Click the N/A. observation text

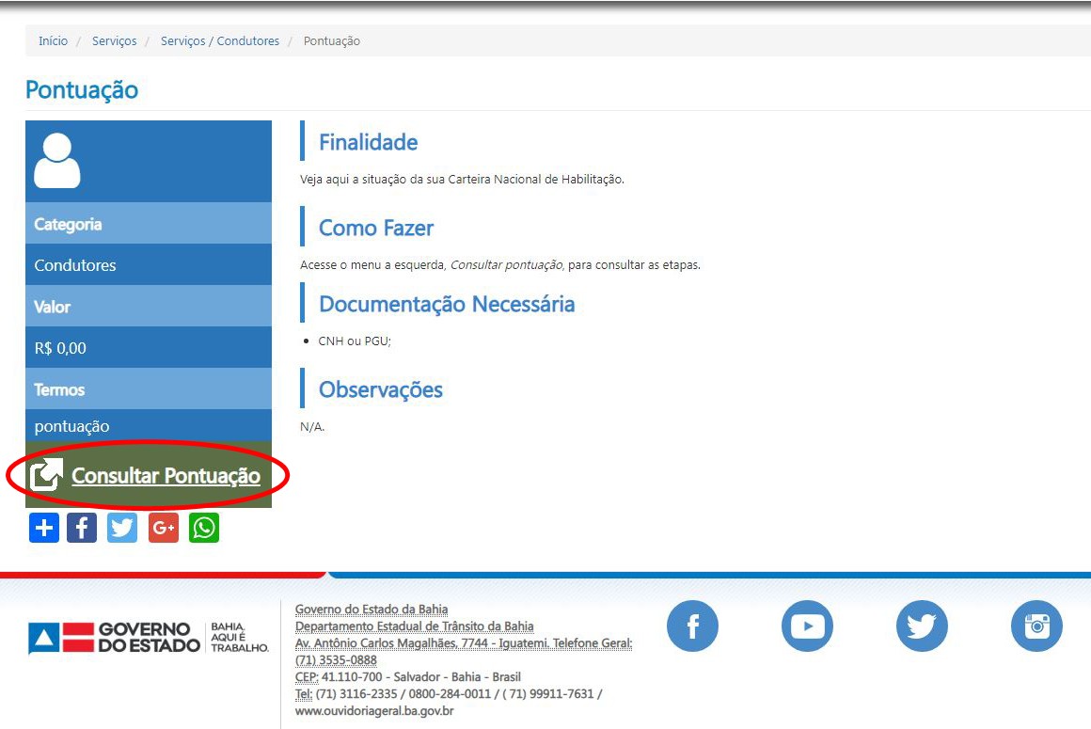click(312, 426)
